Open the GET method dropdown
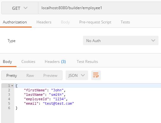Viewport: 161px width, 123px height. point(20,8)
